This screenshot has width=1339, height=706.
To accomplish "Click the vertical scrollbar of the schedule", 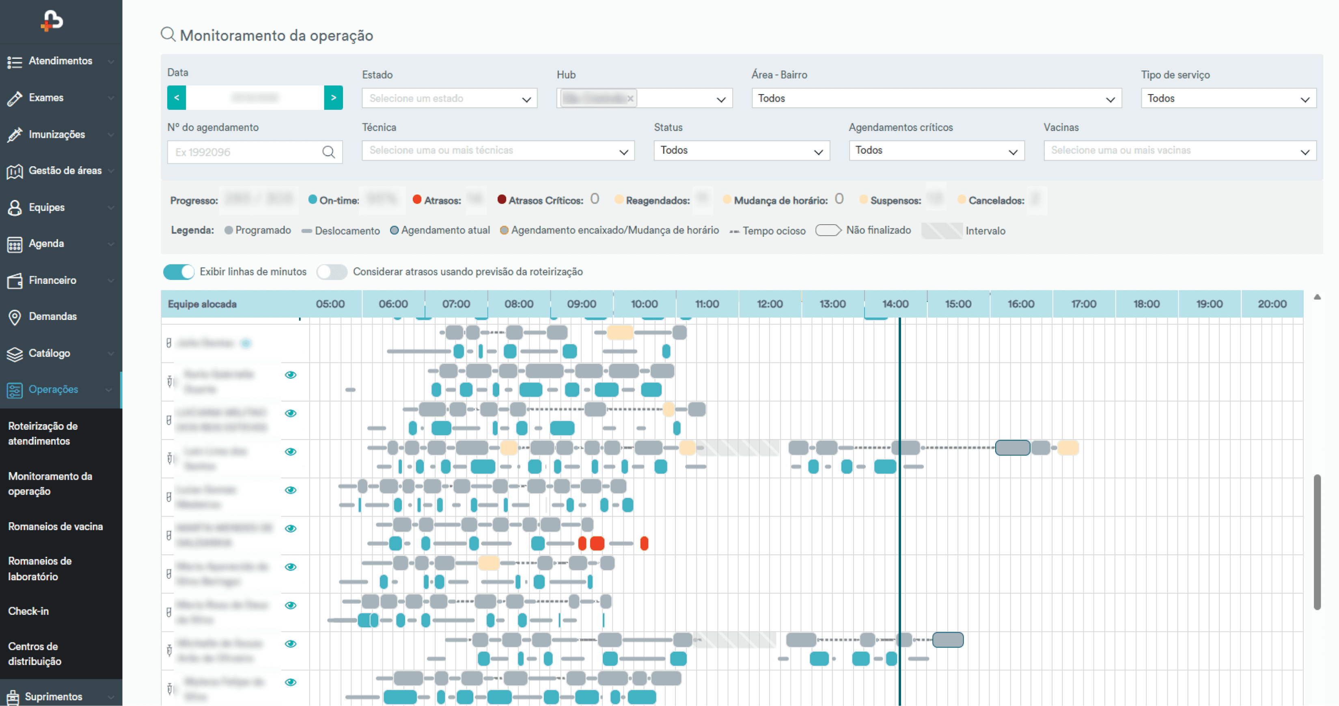I will tap(1317, 541).
